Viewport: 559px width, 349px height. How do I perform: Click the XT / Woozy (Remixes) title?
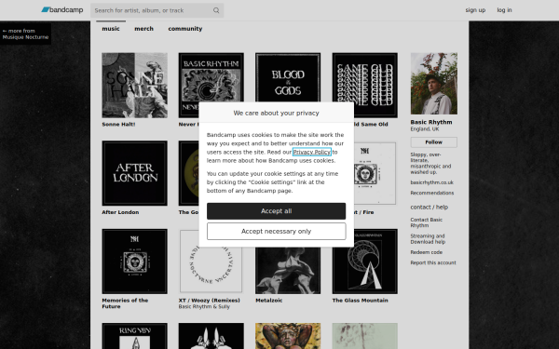coord(210,301)
